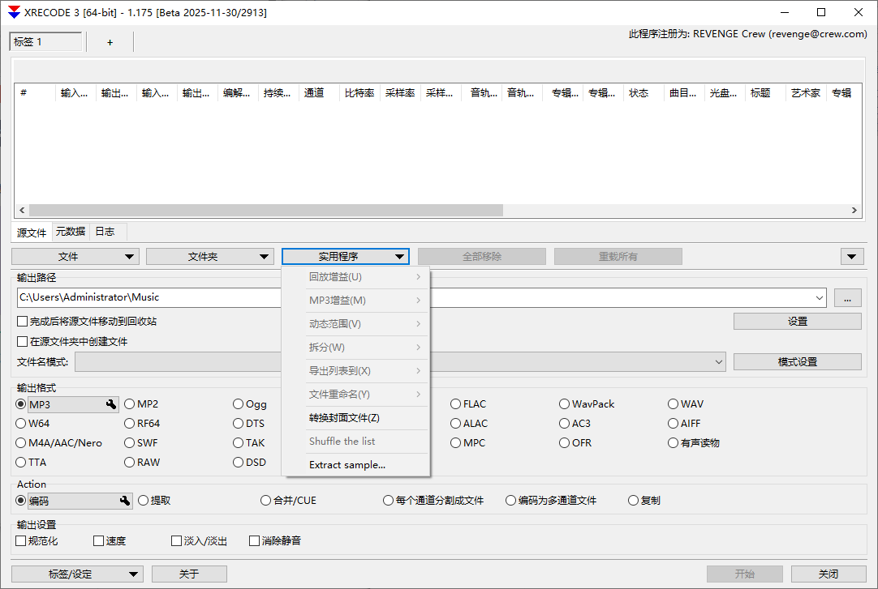Switch action to 合并/CUE

tap(265, 500)
